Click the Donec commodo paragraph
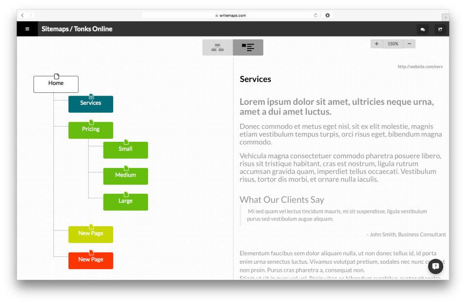The image size is (466, 304). (x=341, y=134)
